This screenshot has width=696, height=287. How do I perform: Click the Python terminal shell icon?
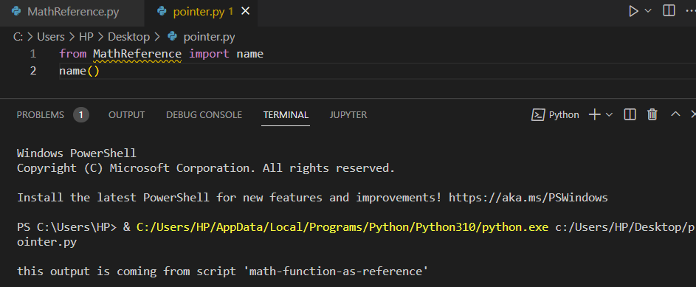538,115
